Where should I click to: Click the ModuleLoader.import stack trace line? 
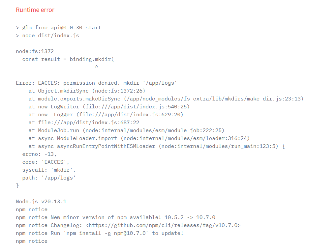coord(139,138)
